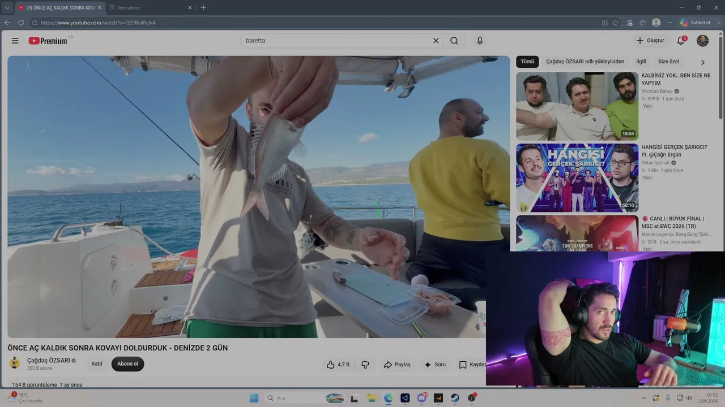The height and width of the screenshot is (407, 725).
Task: Select the Size özel filter chip
Action: (x=668, y=62)
